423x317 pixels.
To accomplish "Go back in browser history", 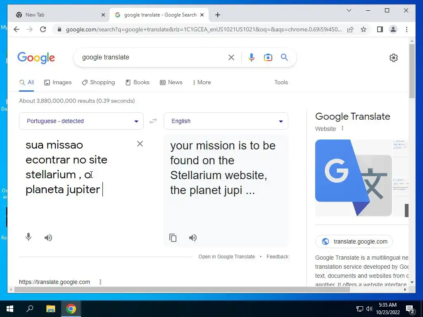I will coord(17,29).
